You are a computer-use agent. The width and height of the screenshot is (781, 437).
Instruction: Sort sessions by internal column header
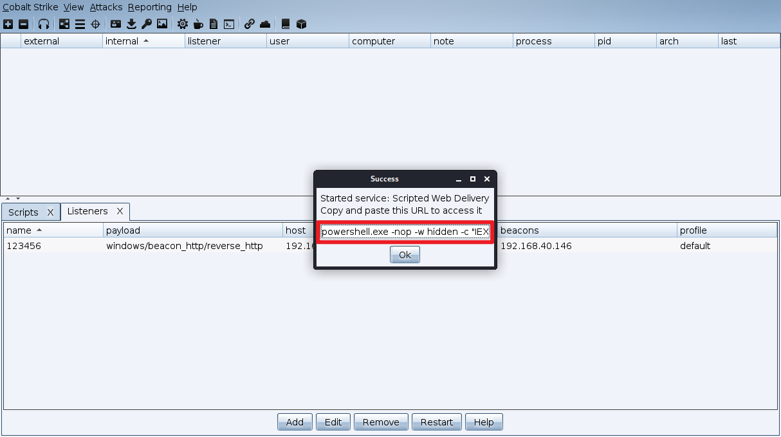pyautogui.click(x=143, y=41)
